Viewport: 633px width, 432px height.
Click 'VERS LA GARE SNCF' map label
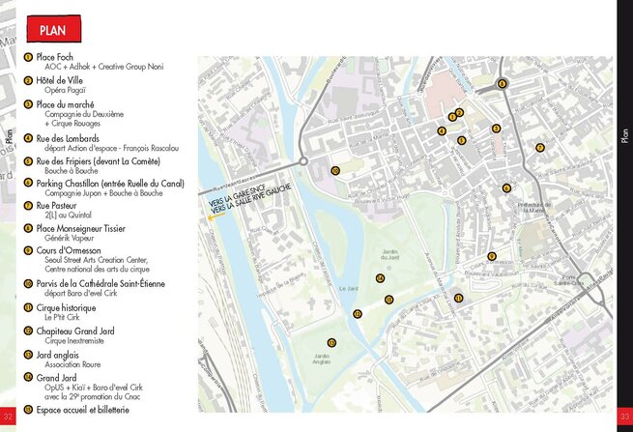pos(237,194)
